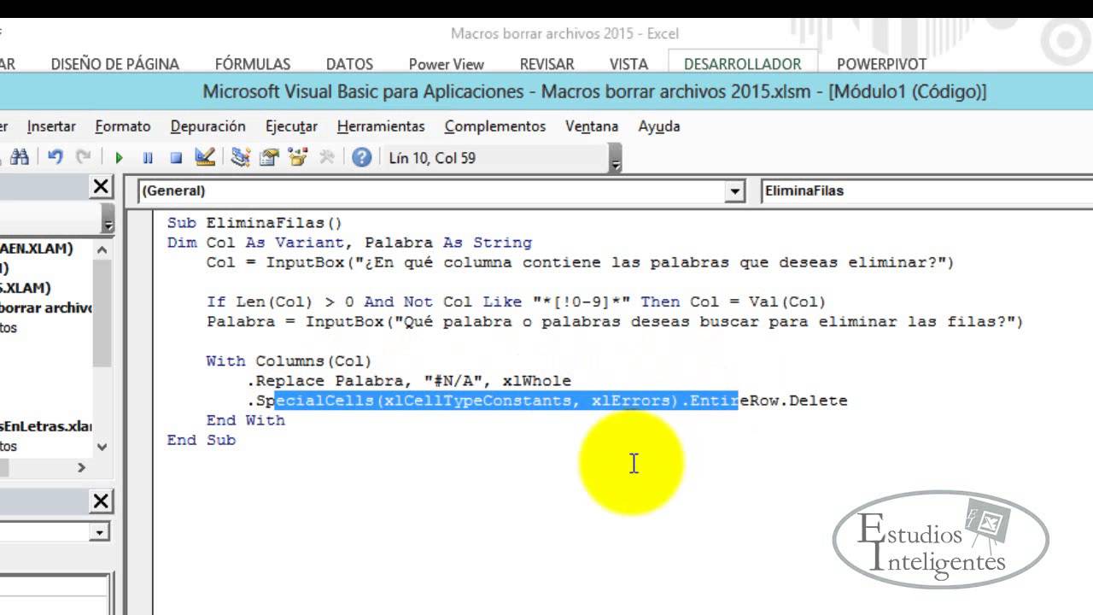Pause execution with the Break icon
The image size is (1093, 615).
(x=148, y=158)
